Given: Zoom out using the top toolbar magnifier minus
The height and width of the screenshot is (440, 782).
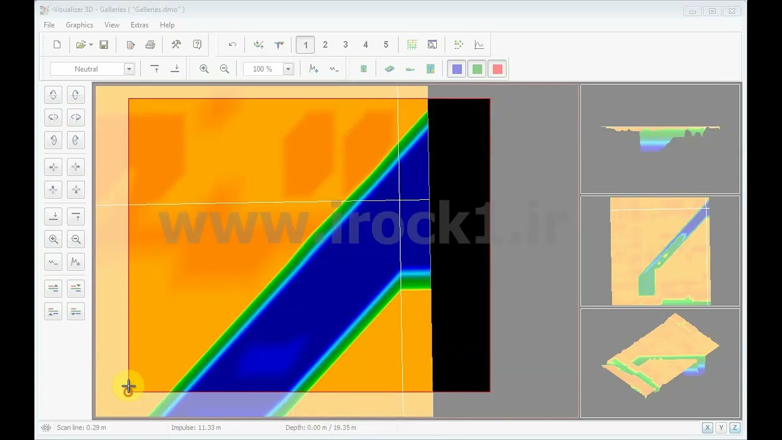Looking at the screenshot, I should (224, 69).
